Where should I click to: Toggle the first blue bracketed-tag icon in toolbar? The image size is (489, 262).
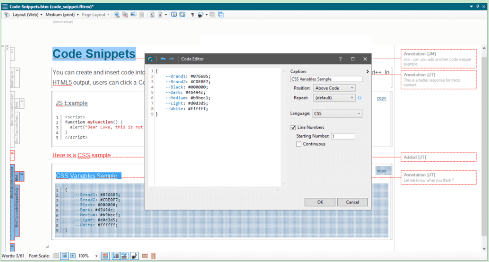(174, 15)
